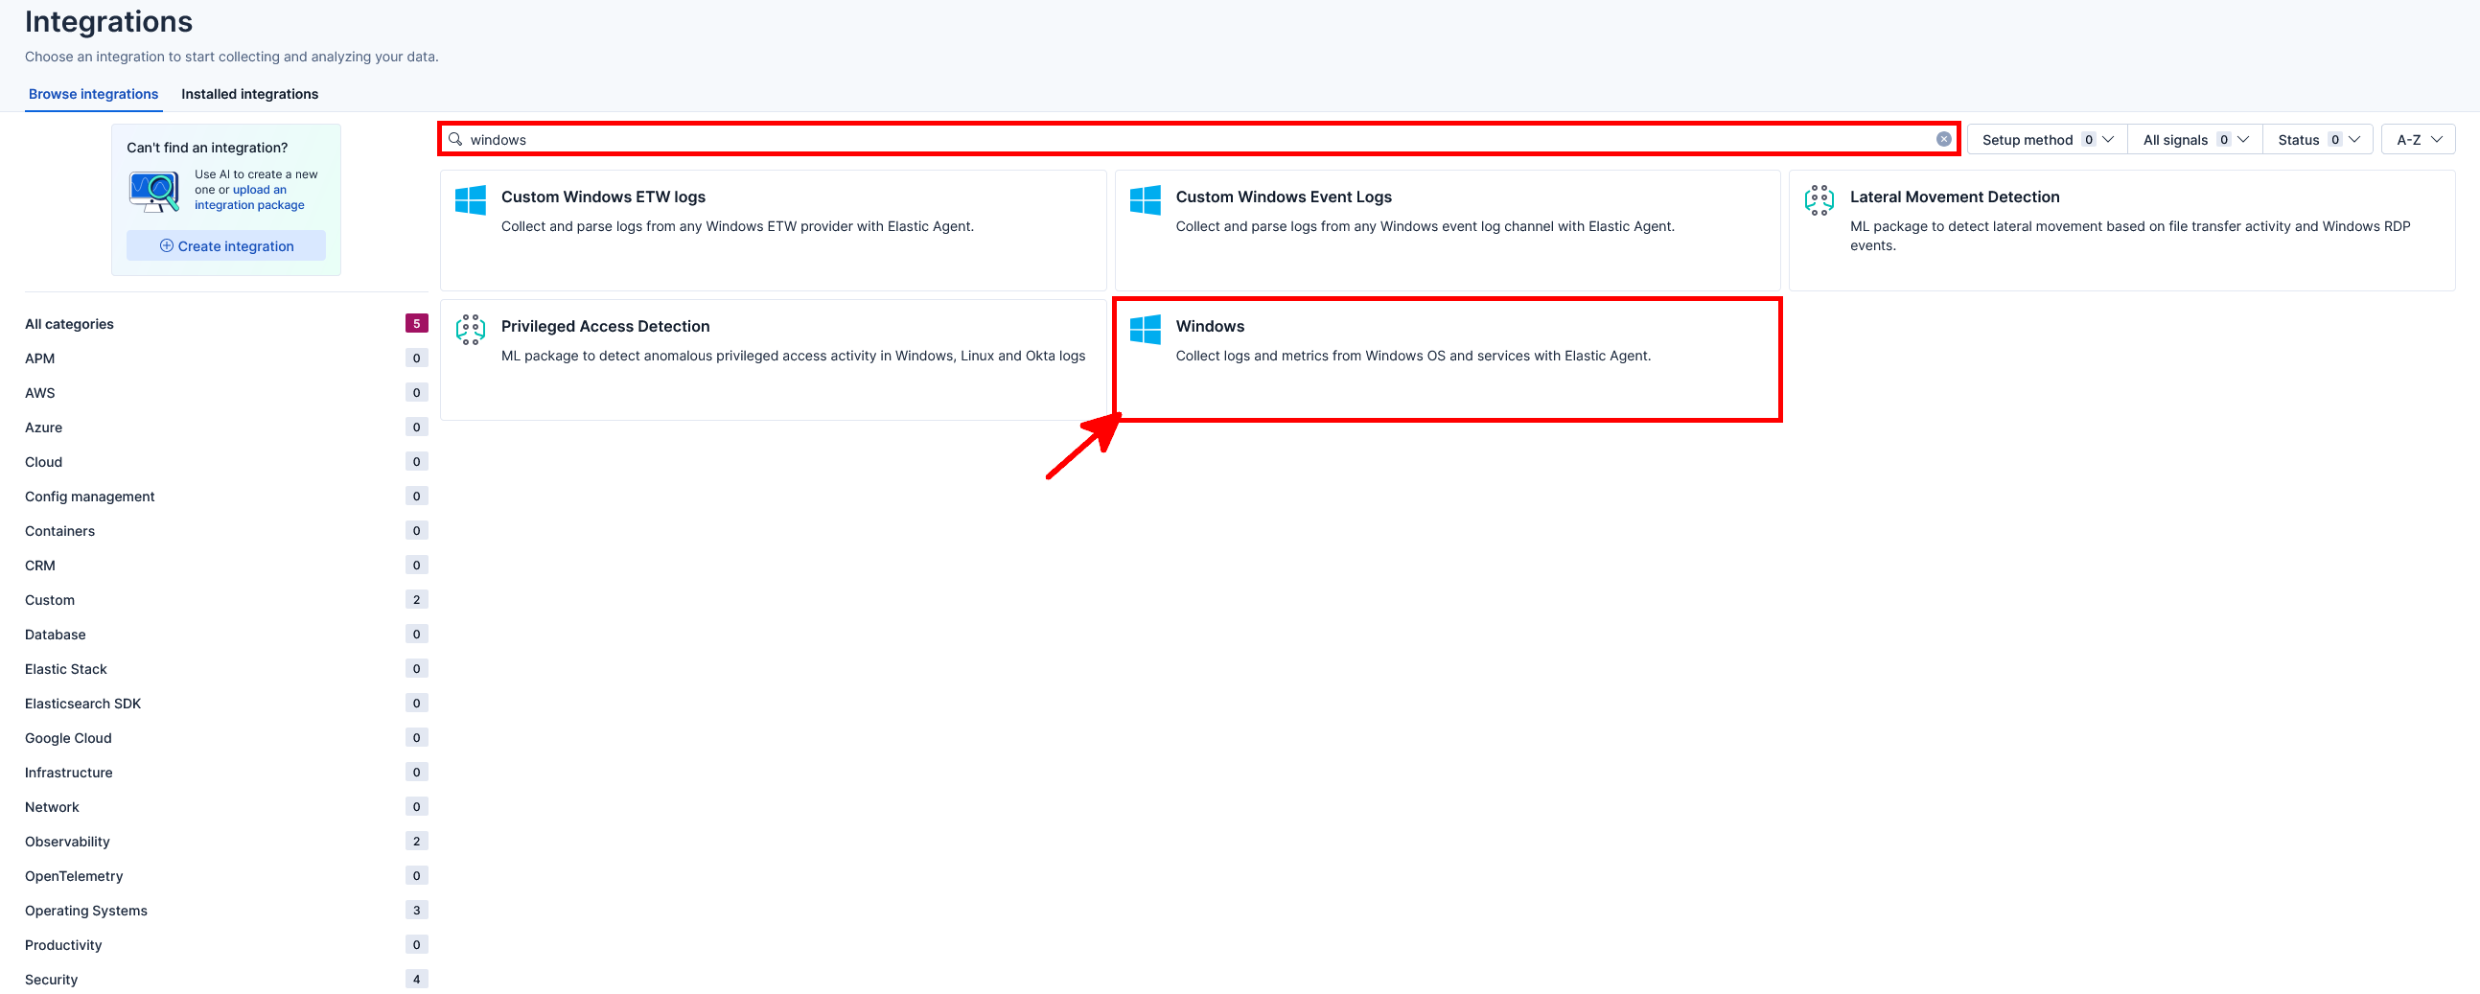The image size is (2480, 994).
Task: Select the Database category
Action: 226,635
